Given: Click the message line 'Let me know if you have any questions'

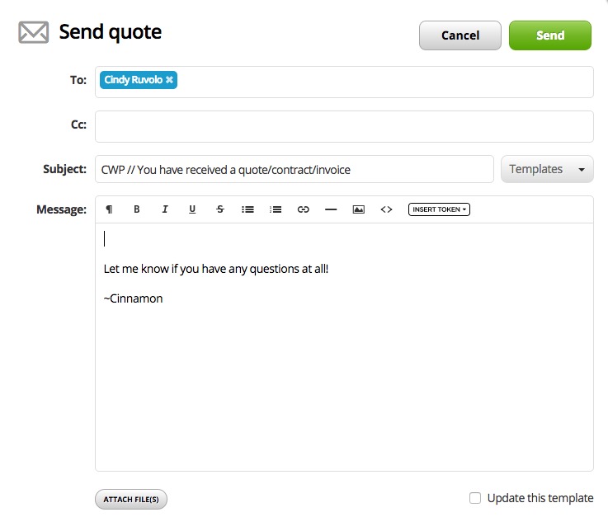Looking at the screenshot, I should tap(216, 269).
